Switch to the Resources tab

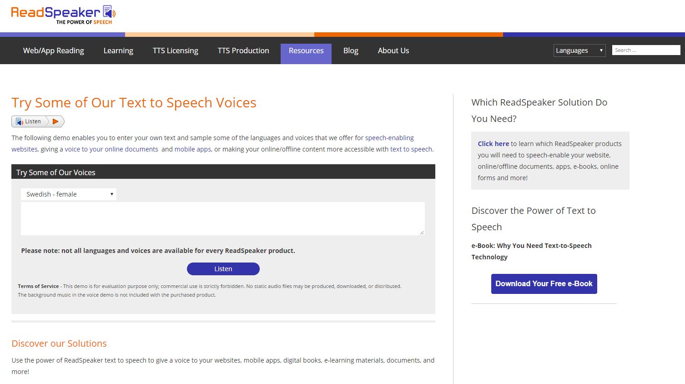click(x=306, y=51)
